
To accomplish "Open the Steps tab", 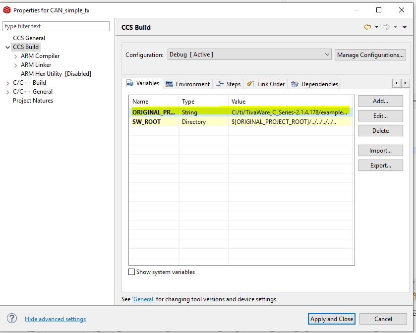I will coord(228,84).
